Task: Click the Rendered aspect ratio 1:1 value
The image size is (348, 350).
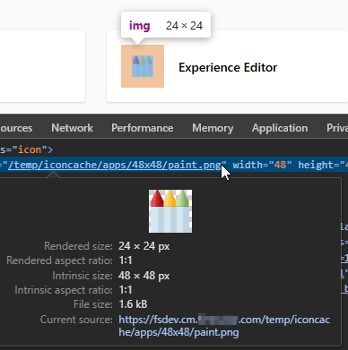Action: pyautogui.click(x=126, y=260)
